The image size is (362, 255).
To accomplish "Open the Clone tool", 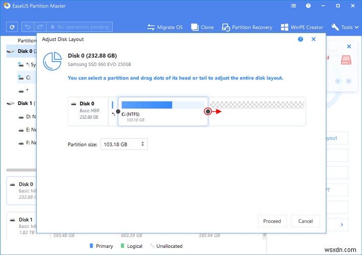I will click(202, 27).
